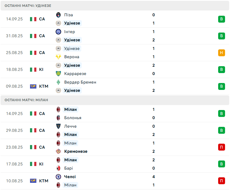Open the Вердер Бремен team link
Viewport: 230px width, 190px height.
pos(80,82)
